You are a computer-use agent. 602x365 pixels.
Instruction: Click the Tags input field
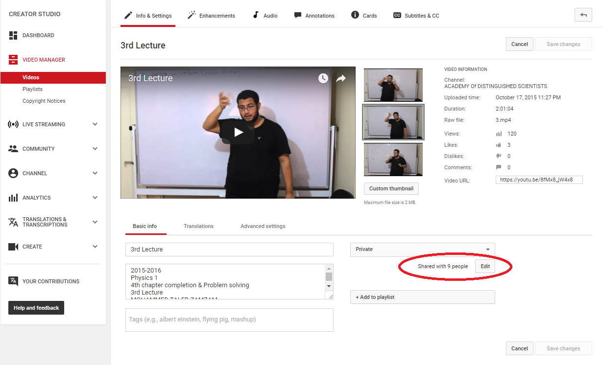point(229,320)
